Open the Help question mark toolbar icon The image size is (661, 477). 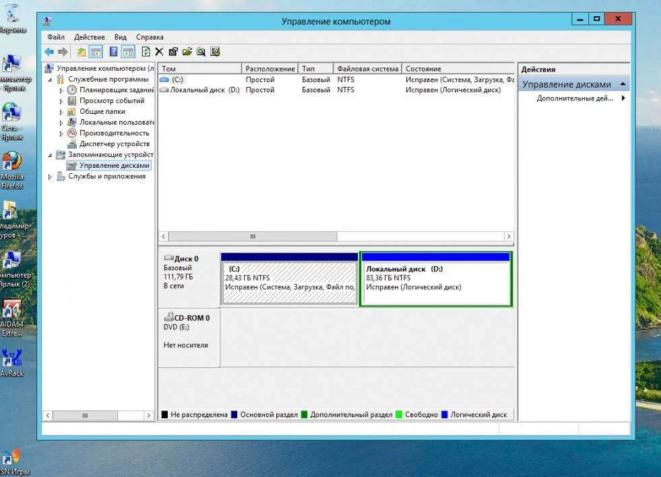113,51
